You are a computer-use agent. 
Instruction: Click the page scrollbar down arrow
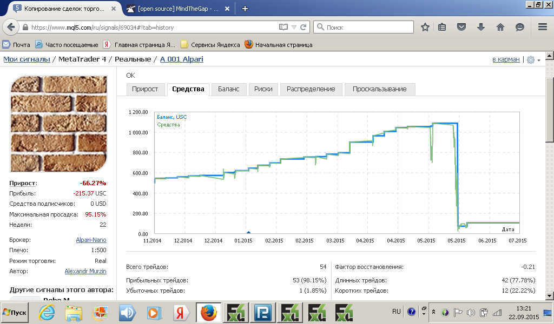pyautogui.click(x=550, y=295)
